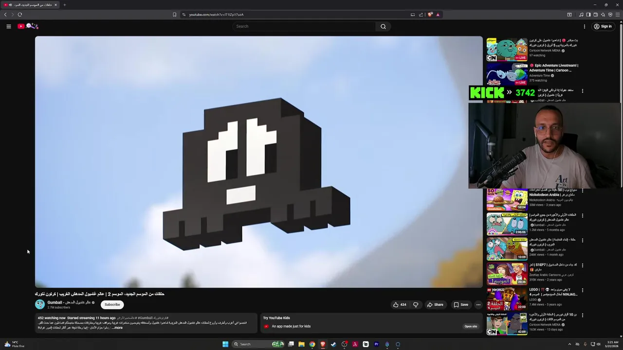Screen dimensions: 623x350
Task: Open the LEGO Ninjago 22:00 thumbnail
Action: [x=507, y=299]
